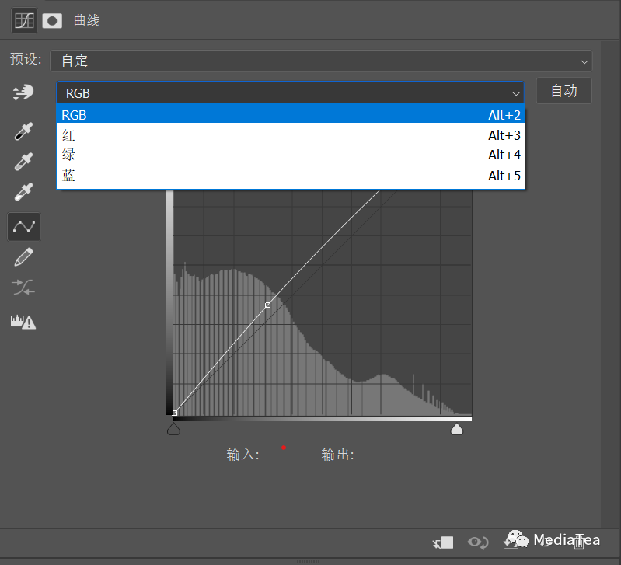Choose 蓝 channel option
621x565 pixels.
click(291, 175)
